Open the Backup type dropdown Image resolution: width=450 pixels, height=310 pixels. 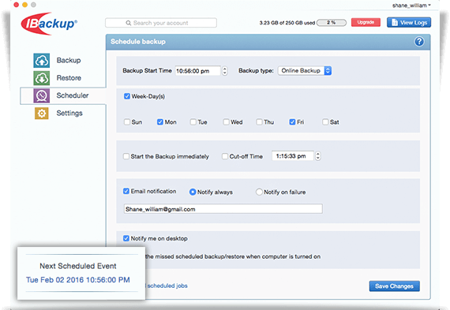[x=305, y=70]
